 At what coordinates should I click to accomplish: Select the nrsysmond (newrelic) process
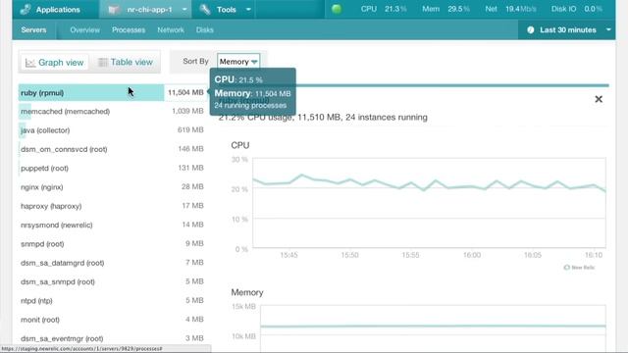[112, 225]
